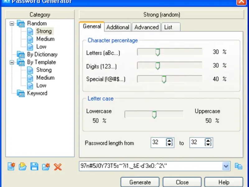Select Low under By Template
249x187 pixels.
point(41,85)
